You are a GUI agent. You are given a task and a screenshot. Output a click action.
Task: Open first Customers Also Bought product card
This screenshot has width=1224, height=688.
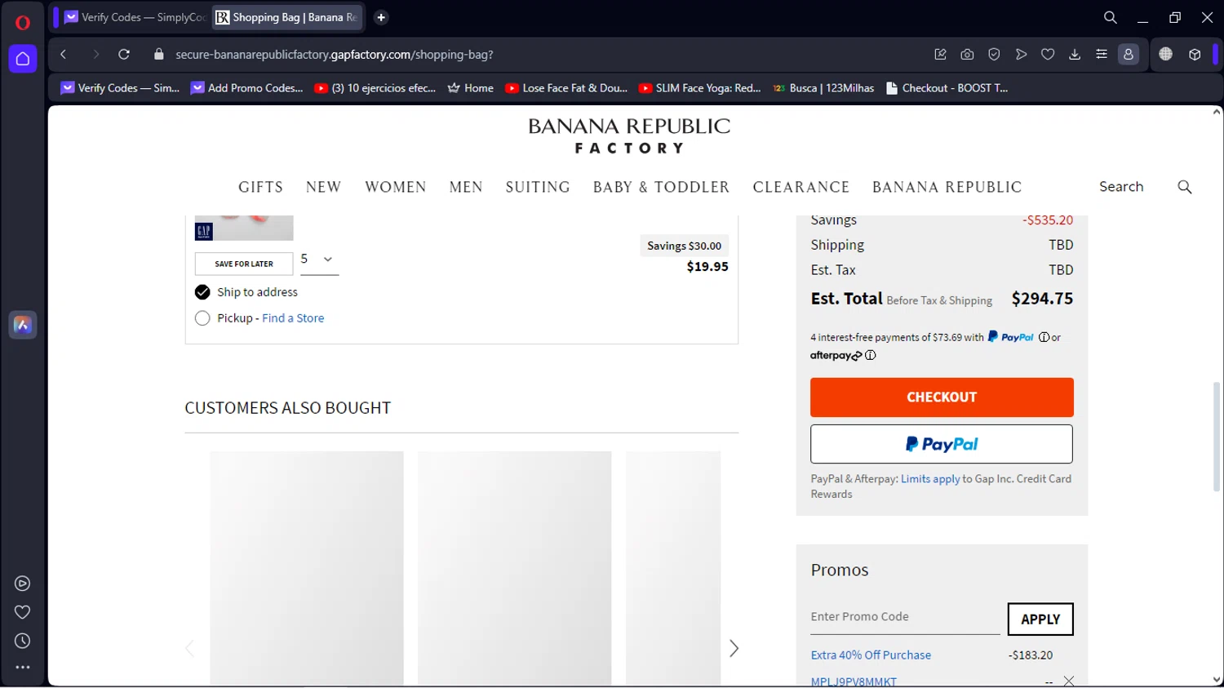[307, 568]
